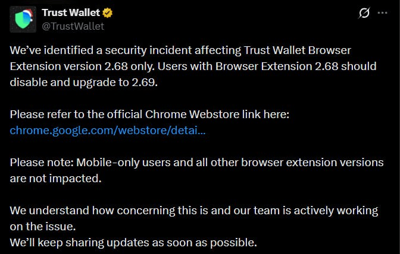
Task: Click the gold verified badge
Action: (x=108, y=12)
